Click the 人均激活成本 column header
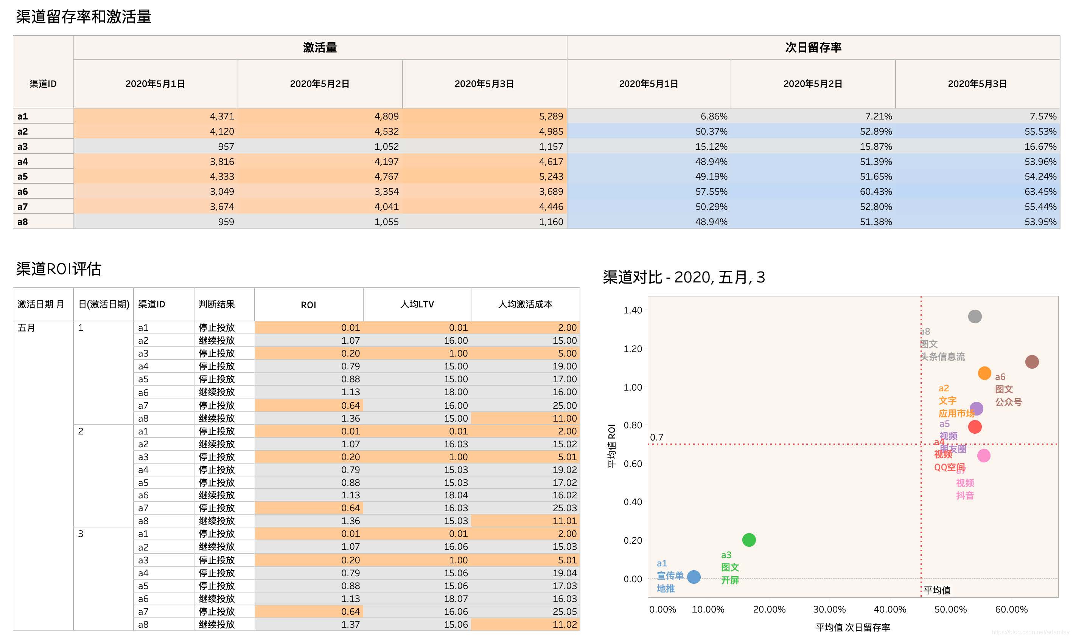This screenshot has height=639, width=1073. point(525,304)
